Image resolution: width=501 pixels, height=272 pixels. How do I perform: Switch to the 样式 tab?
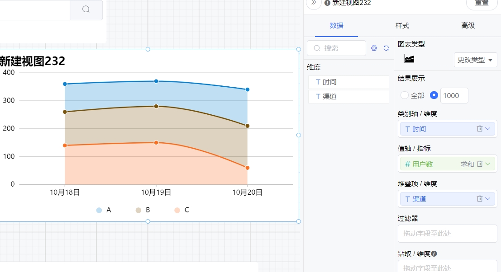pos(402,26)
